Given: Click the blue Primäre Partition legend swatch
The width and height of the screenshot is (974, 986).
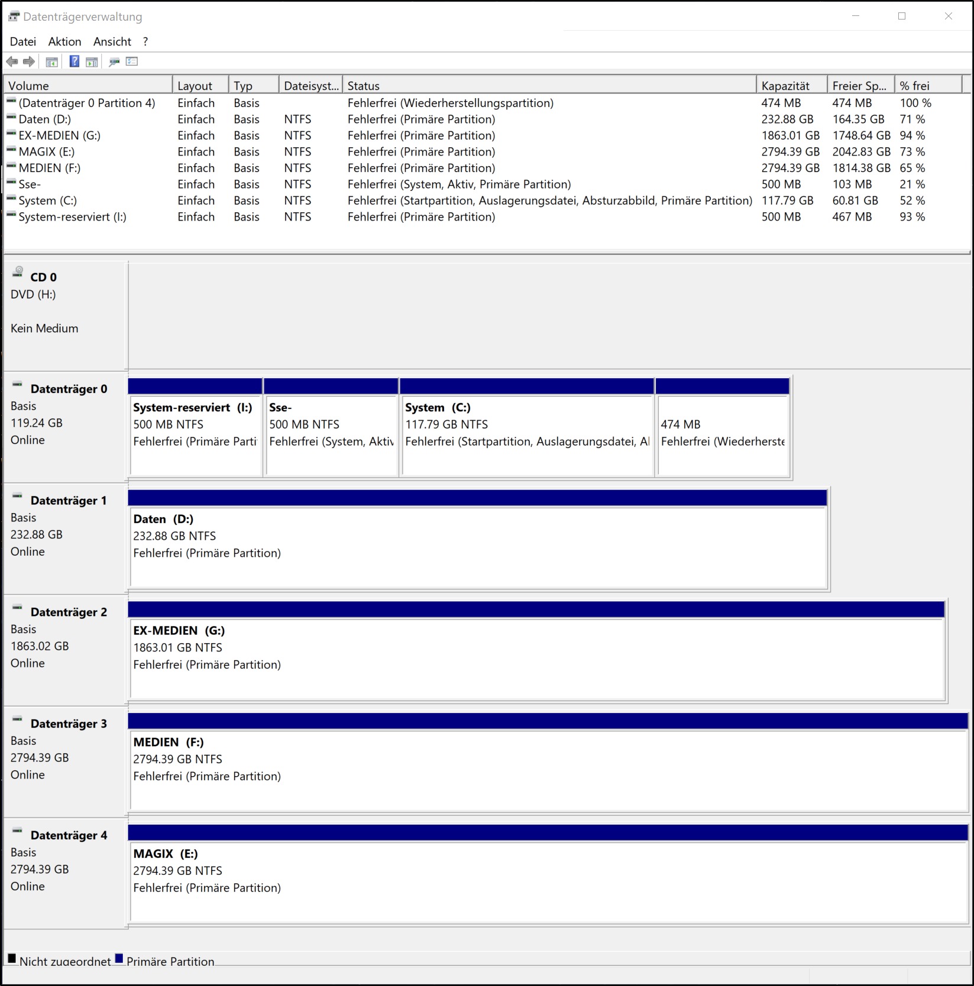Looking at the screenshot, I should pos(119,959).
